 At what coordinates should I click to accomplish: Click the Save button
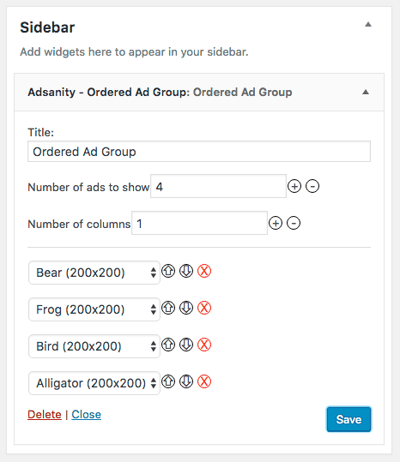[x=348, y=419]
